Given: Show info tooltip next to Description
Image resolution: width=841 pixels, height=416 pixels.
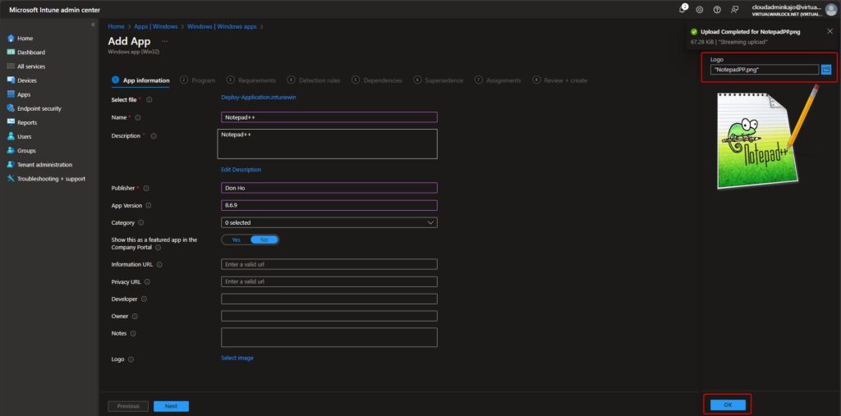Looking at the screenshot, I should point(154,136).
